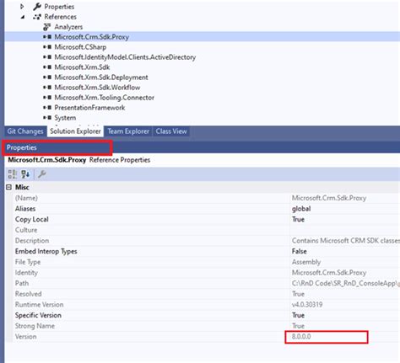This screenshot has width=400, height=363.
Task: Click the Version property label
Action: point(26,337)
